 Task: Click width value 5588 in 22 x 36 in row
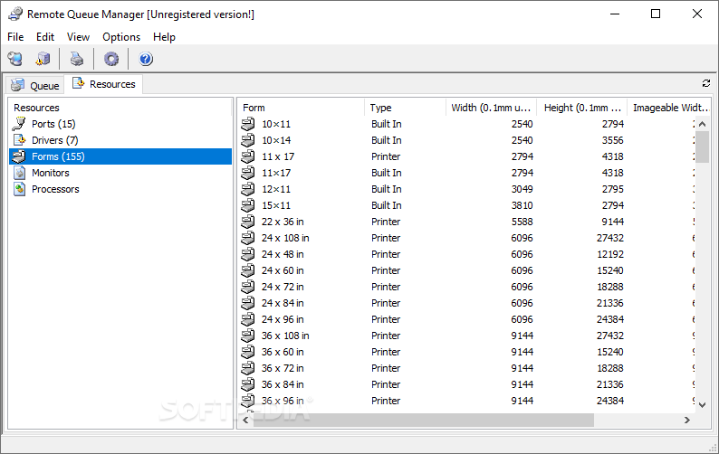(522, 222)
